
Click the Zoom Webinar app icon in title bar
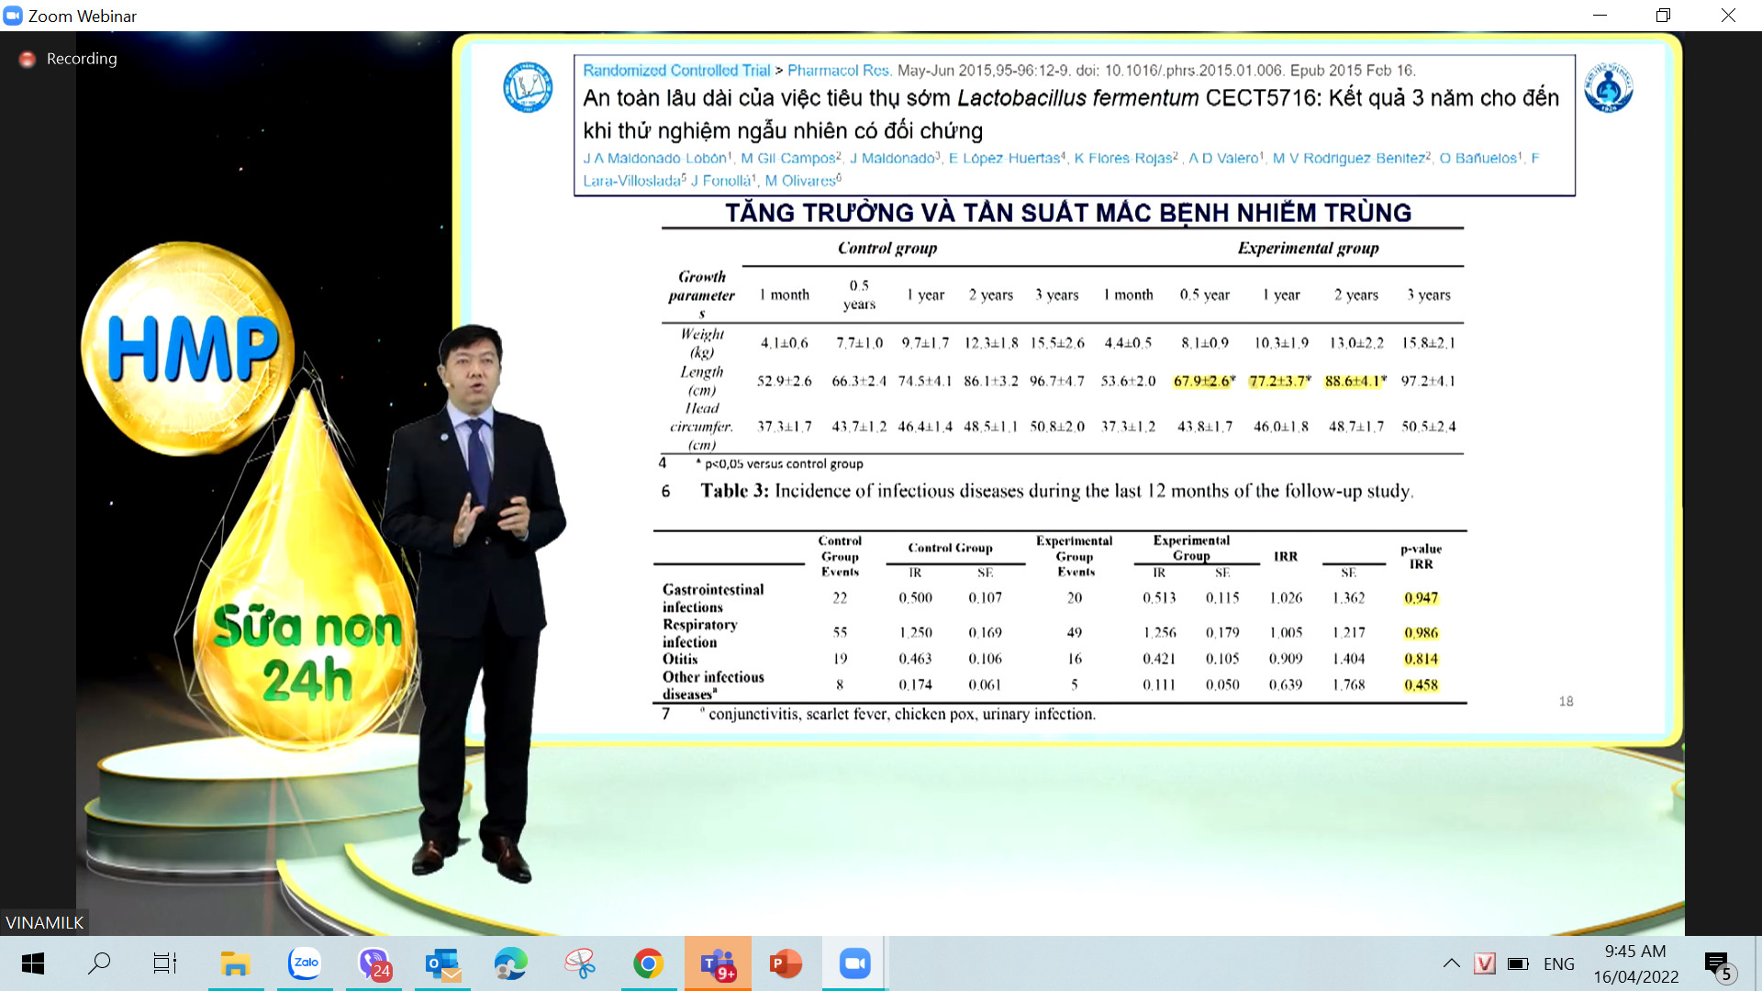(x=13, y=16)
